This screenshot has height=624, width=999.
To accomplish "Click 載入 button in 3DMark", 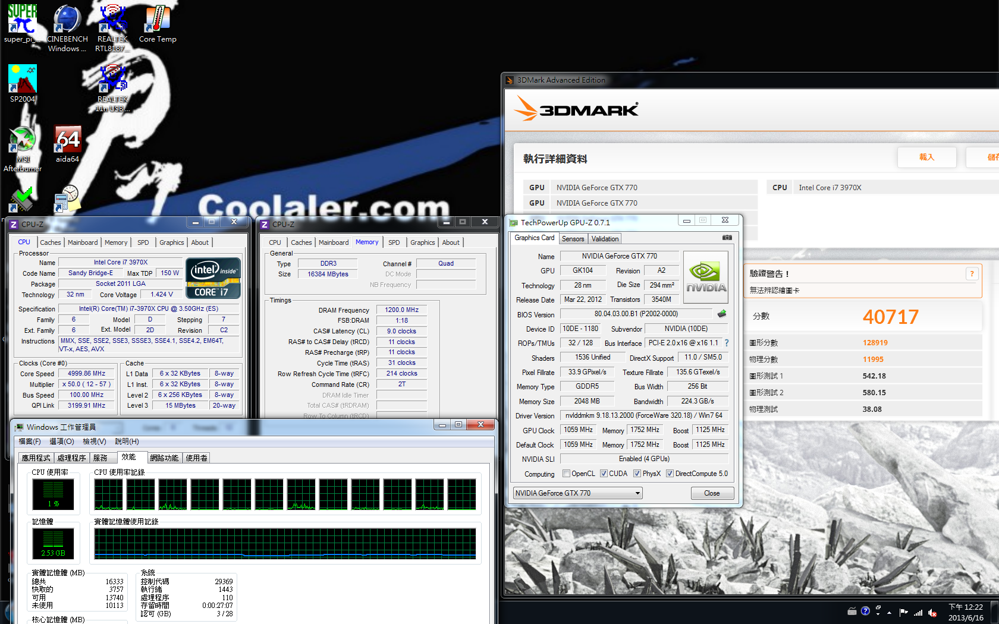I will point(927,157).
